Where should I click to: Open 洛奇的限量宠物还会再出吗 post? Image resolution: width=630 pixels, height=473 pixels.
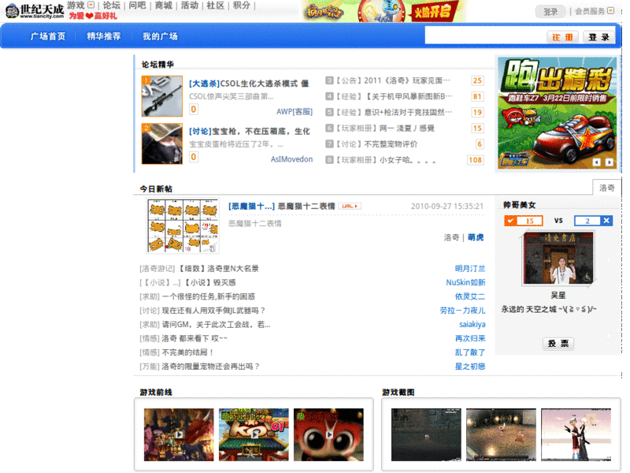click(x=211, y=367)
